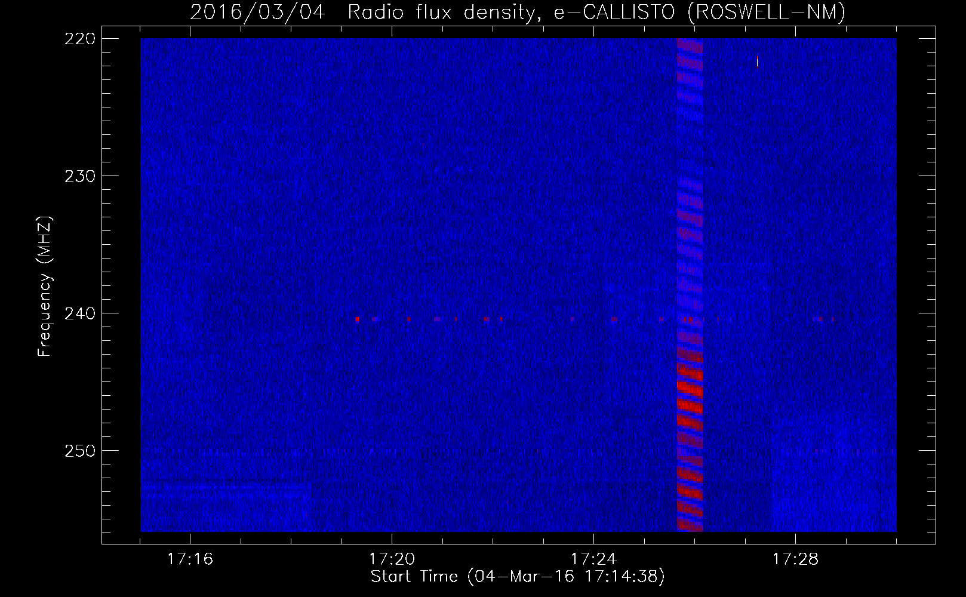The image size is (966, 597).
Task: Click the 230 frequency tick label
Action: [80, 176]
